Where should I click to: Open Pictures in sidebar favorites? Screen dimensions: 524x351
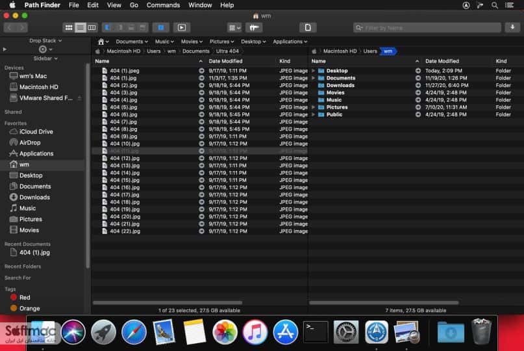tap(31, 220)
